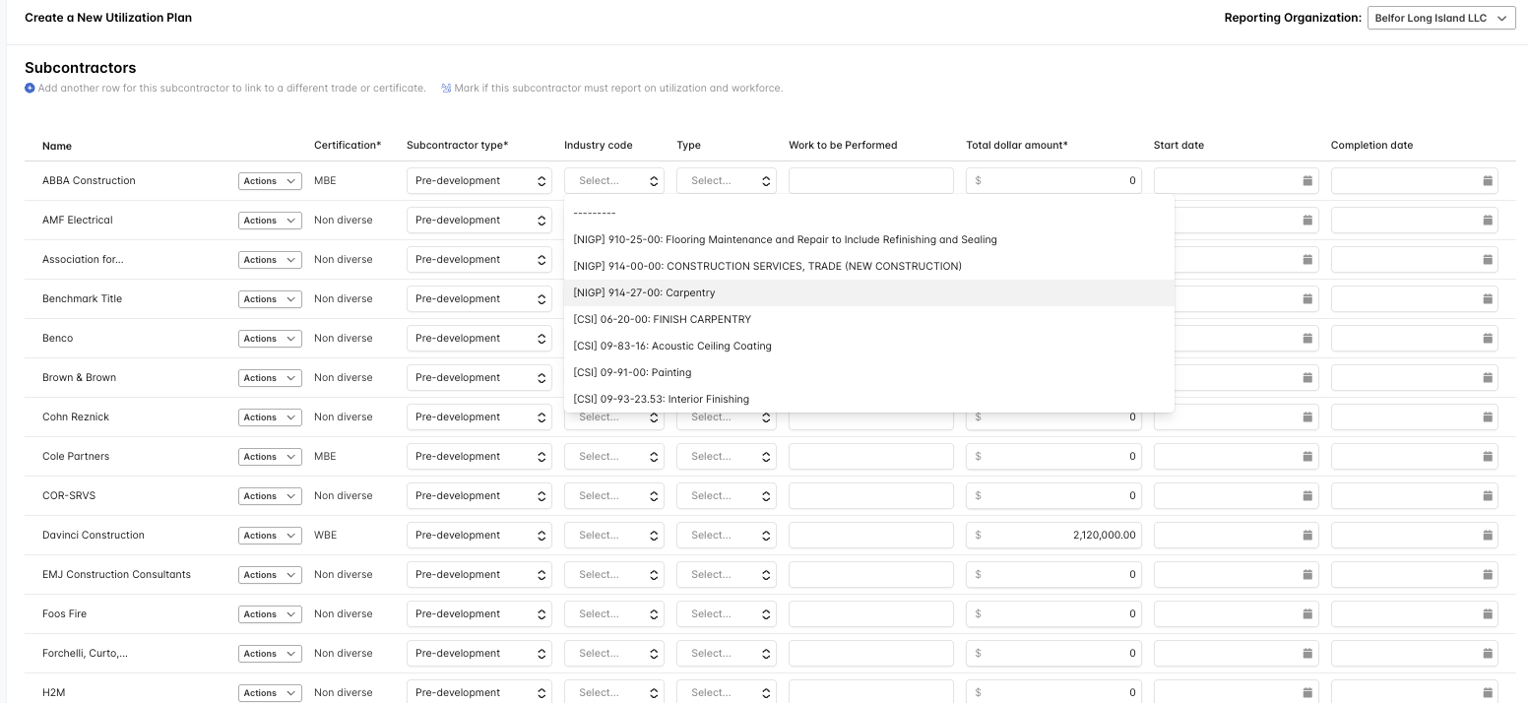The image size is (1528, 703).
Task: Click Forchelli, Curto subcontractor name
Action: [x=85, y=654]
